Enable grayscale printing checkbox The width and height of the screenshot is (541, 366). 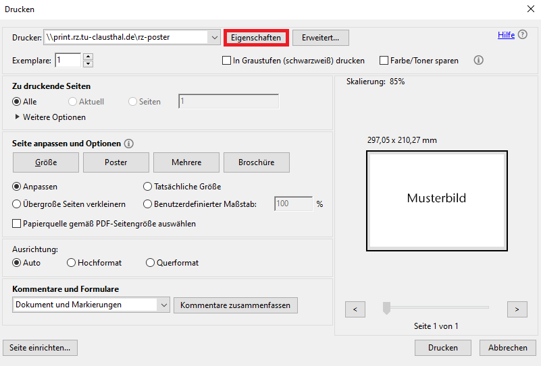pos(227,61)
